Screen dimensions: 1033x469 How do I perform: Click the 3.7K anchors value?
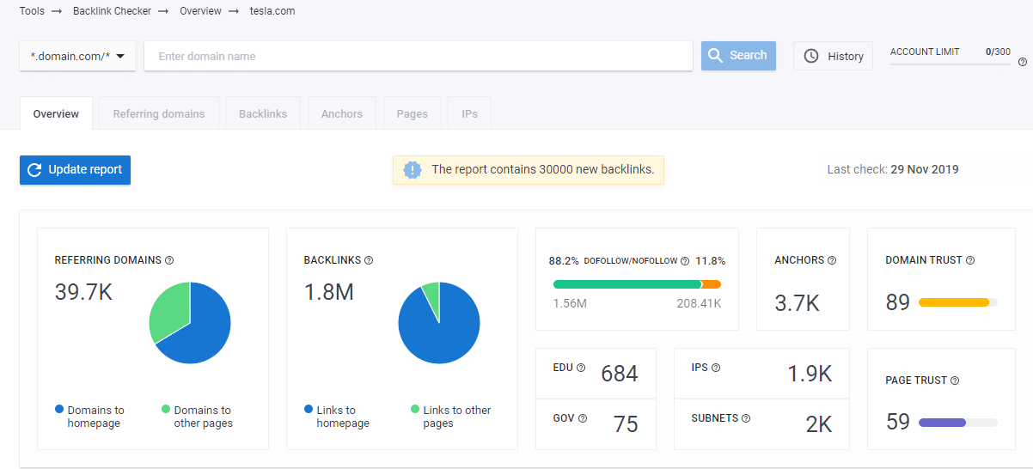pos(797,302)
